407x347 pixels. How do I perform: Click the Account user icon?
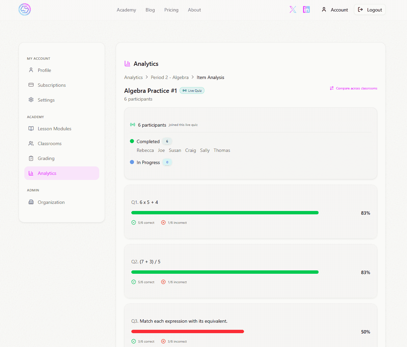point(324,10)
